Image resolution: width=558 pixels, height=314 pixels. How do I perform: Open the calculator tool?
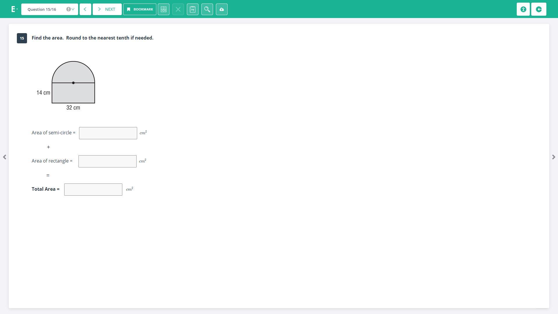(164, 9)
